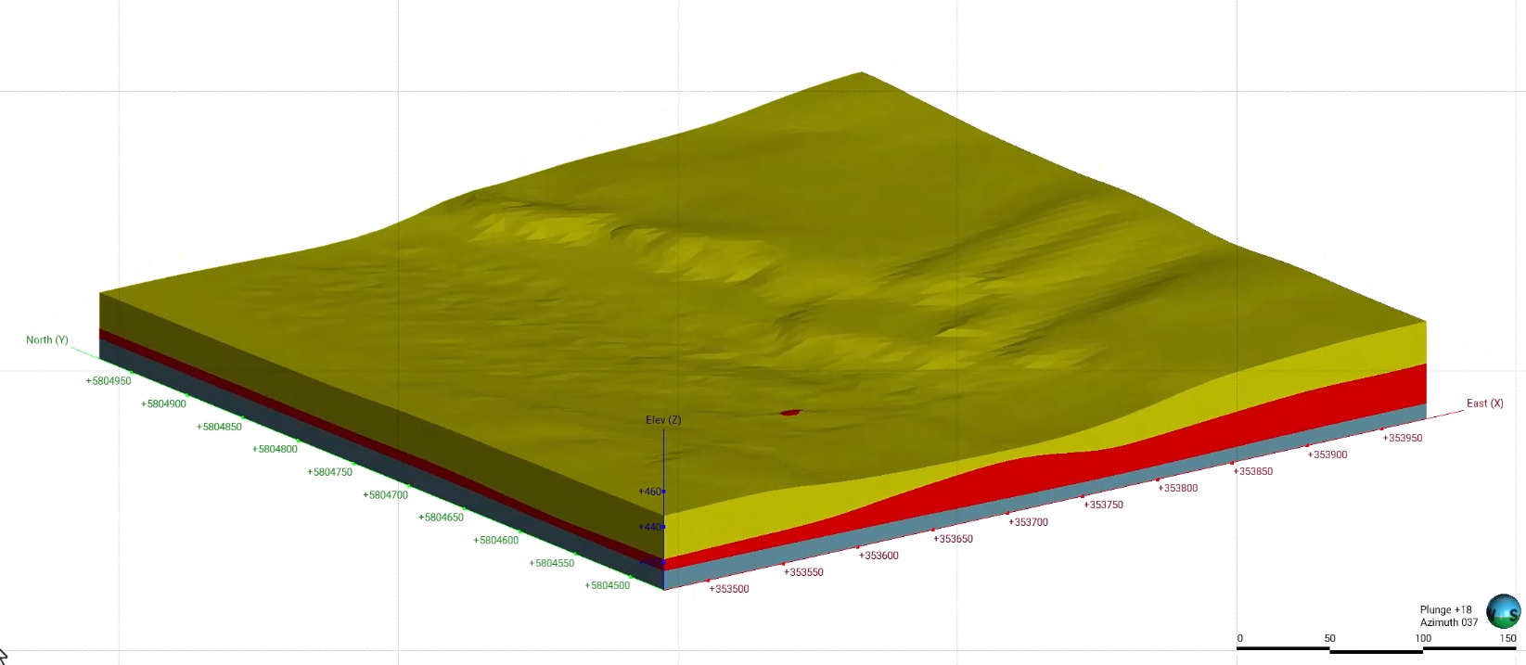Viewport: 1526px width, 665px height.
Task: Click the +460 elevation tick label
Action: [650, 492]
